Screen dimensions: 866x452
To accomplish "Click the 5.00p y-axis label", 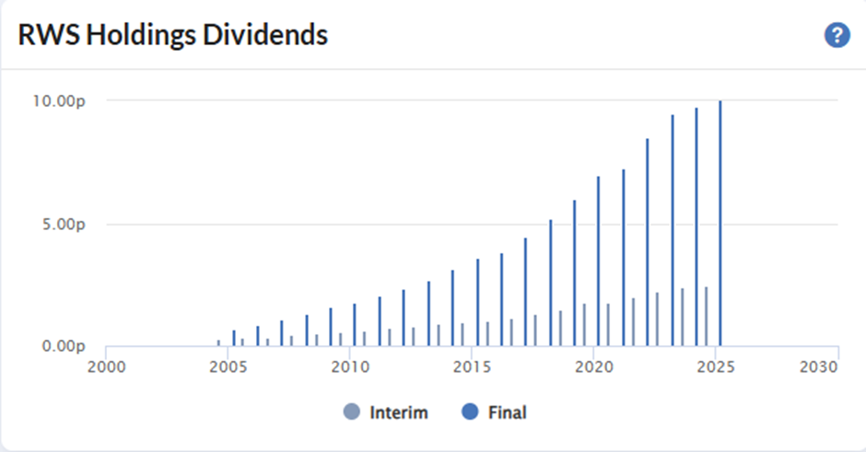I will pos(64,224).
